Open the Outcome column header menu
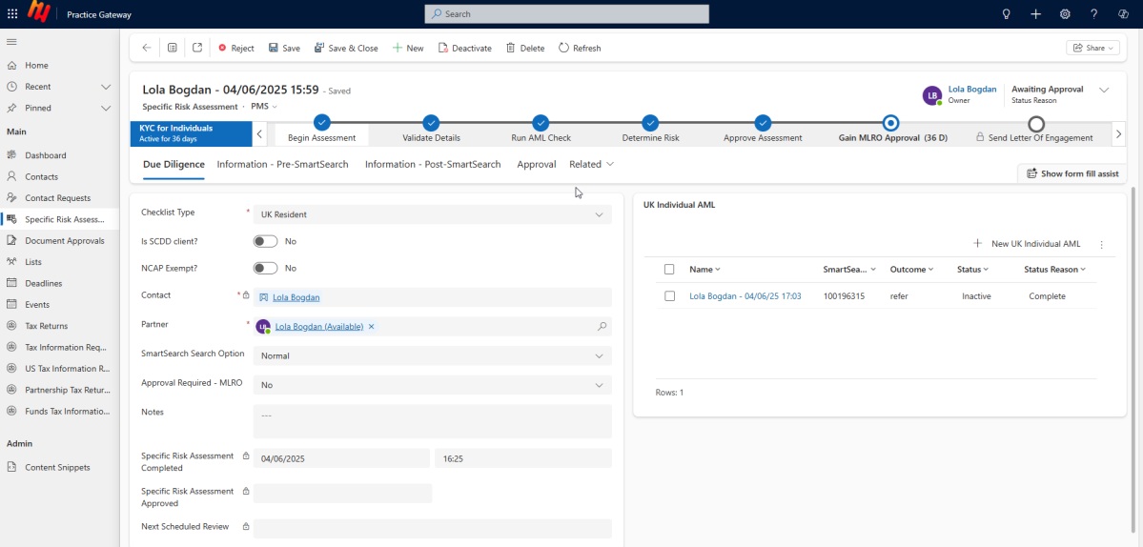 [912, 270]
